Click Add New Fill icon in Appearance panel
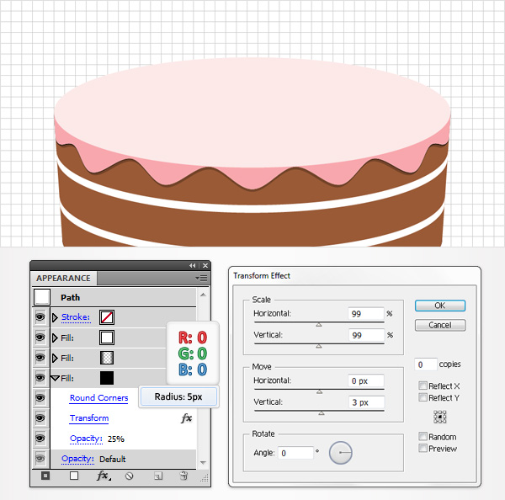Image resolution: width=505 pixels, height=500 pixels. pos(74,476)
